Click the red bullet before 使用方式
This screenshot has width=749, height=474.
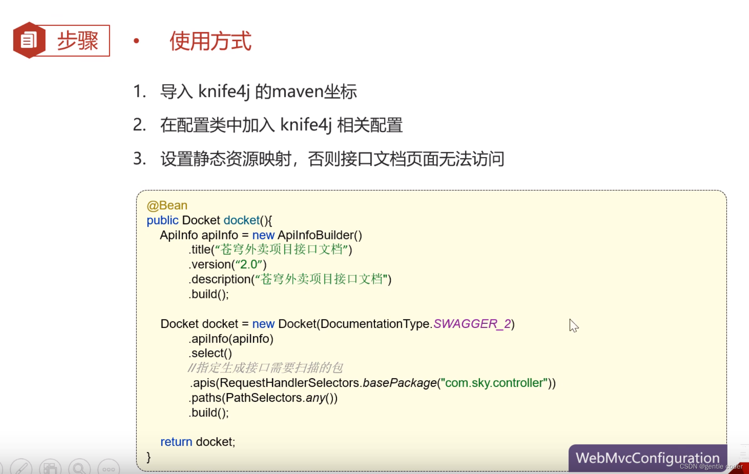point(136,41)
